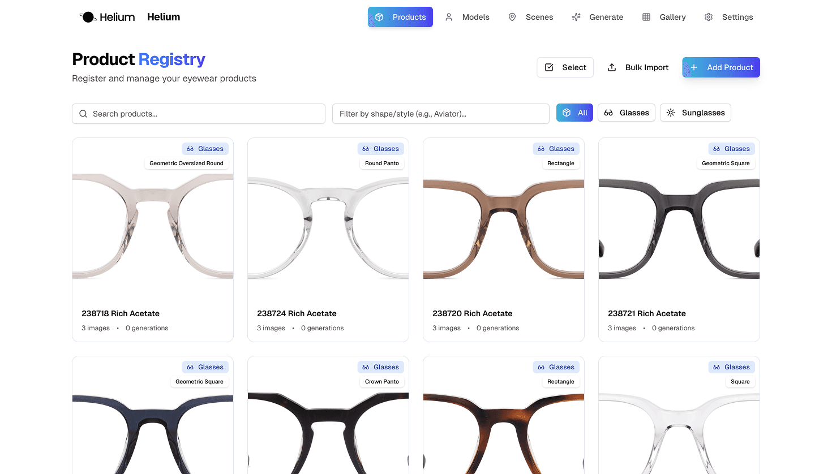Click the glasses icon on Glasses filter

tap(608, 113)
